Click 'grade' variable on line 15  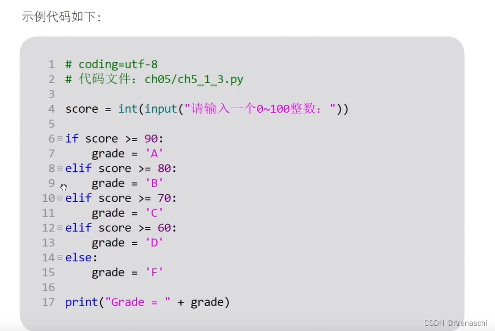coord(108,272)
